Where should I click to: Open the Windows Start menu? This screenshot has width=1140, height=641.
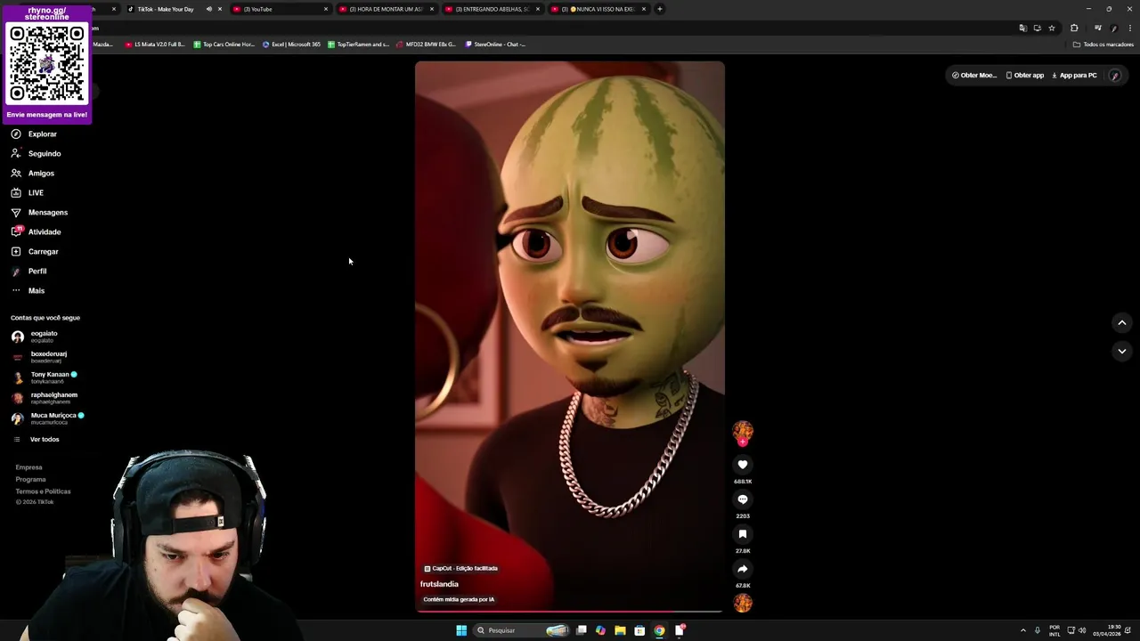point(461,630)
